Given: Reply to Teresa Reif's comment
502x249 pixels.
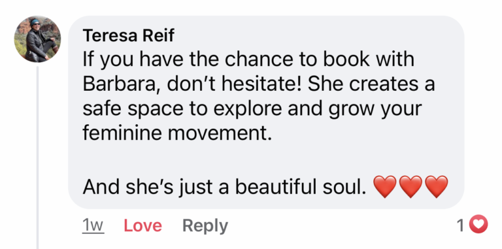Looking at the screenshot, I should pos(205,226).
